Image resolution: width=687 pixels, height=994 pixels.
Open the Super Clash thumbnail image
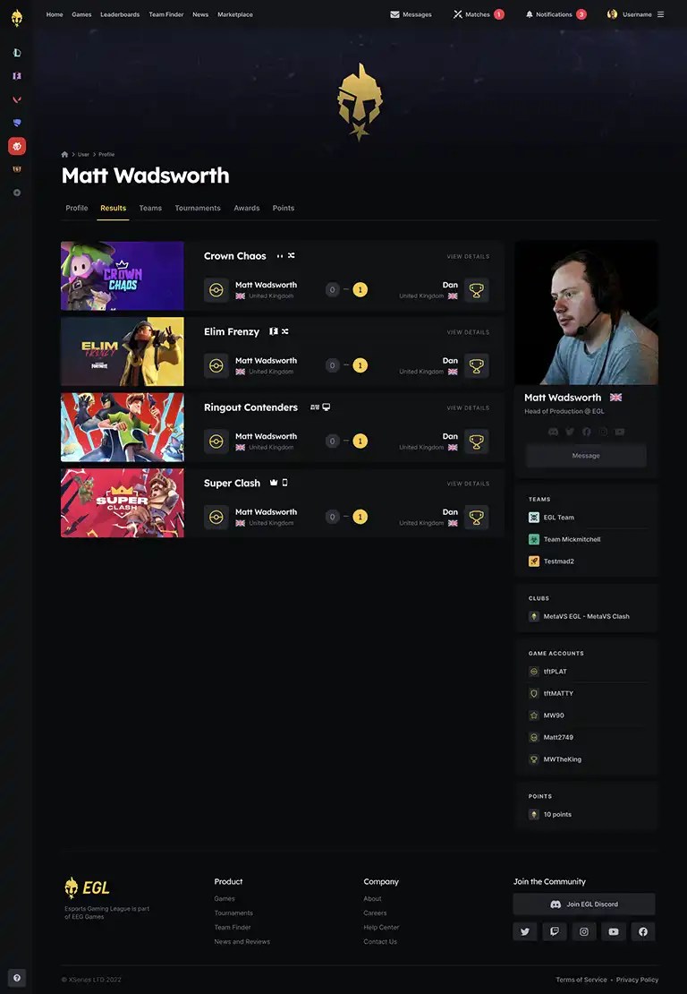123,502
